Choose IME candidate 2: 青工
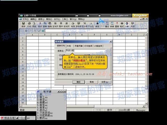Screen dimensions: 167x125 pos(42,97)
